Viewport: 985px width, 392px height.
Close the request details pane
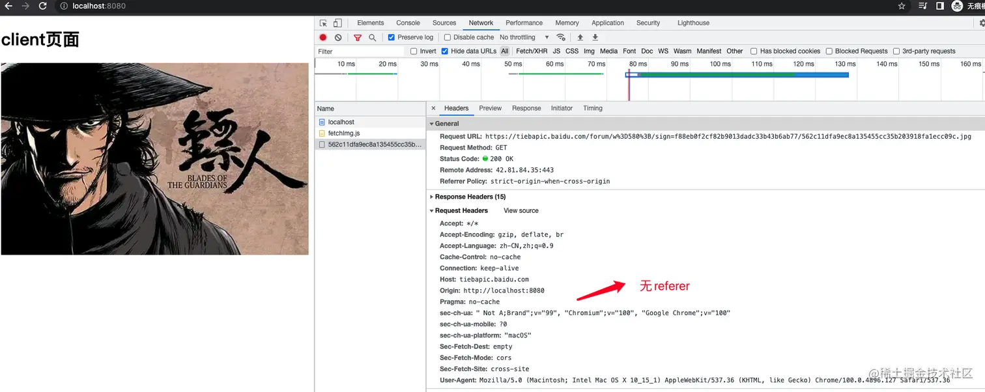433,108
